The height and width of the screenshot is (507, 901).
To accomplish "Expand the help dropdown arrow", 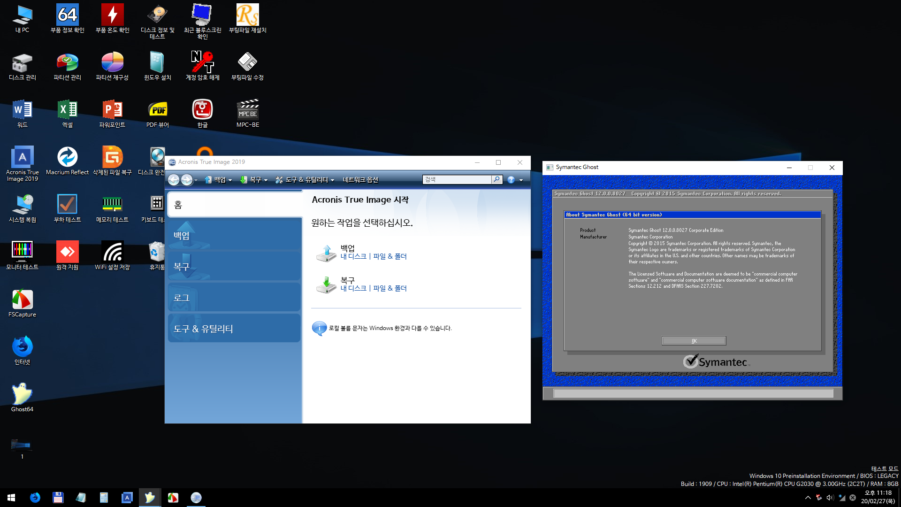I will coord(521,180).
